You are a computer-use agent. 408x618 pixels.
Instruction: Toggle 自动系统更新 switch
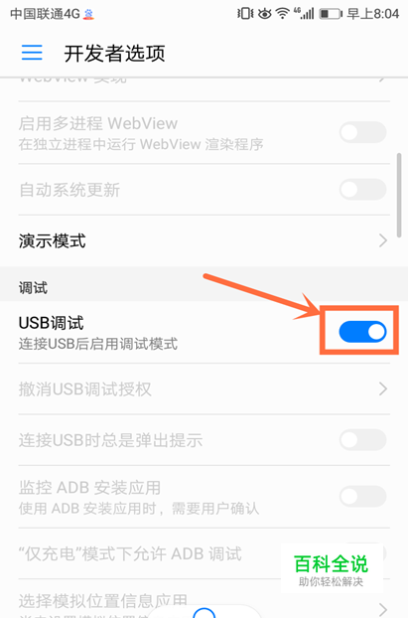pos(362,189)
